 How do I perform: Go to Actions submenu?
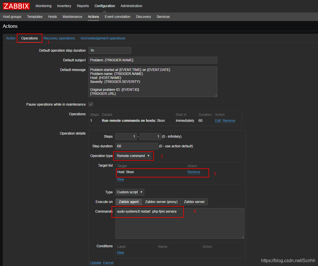93,16
